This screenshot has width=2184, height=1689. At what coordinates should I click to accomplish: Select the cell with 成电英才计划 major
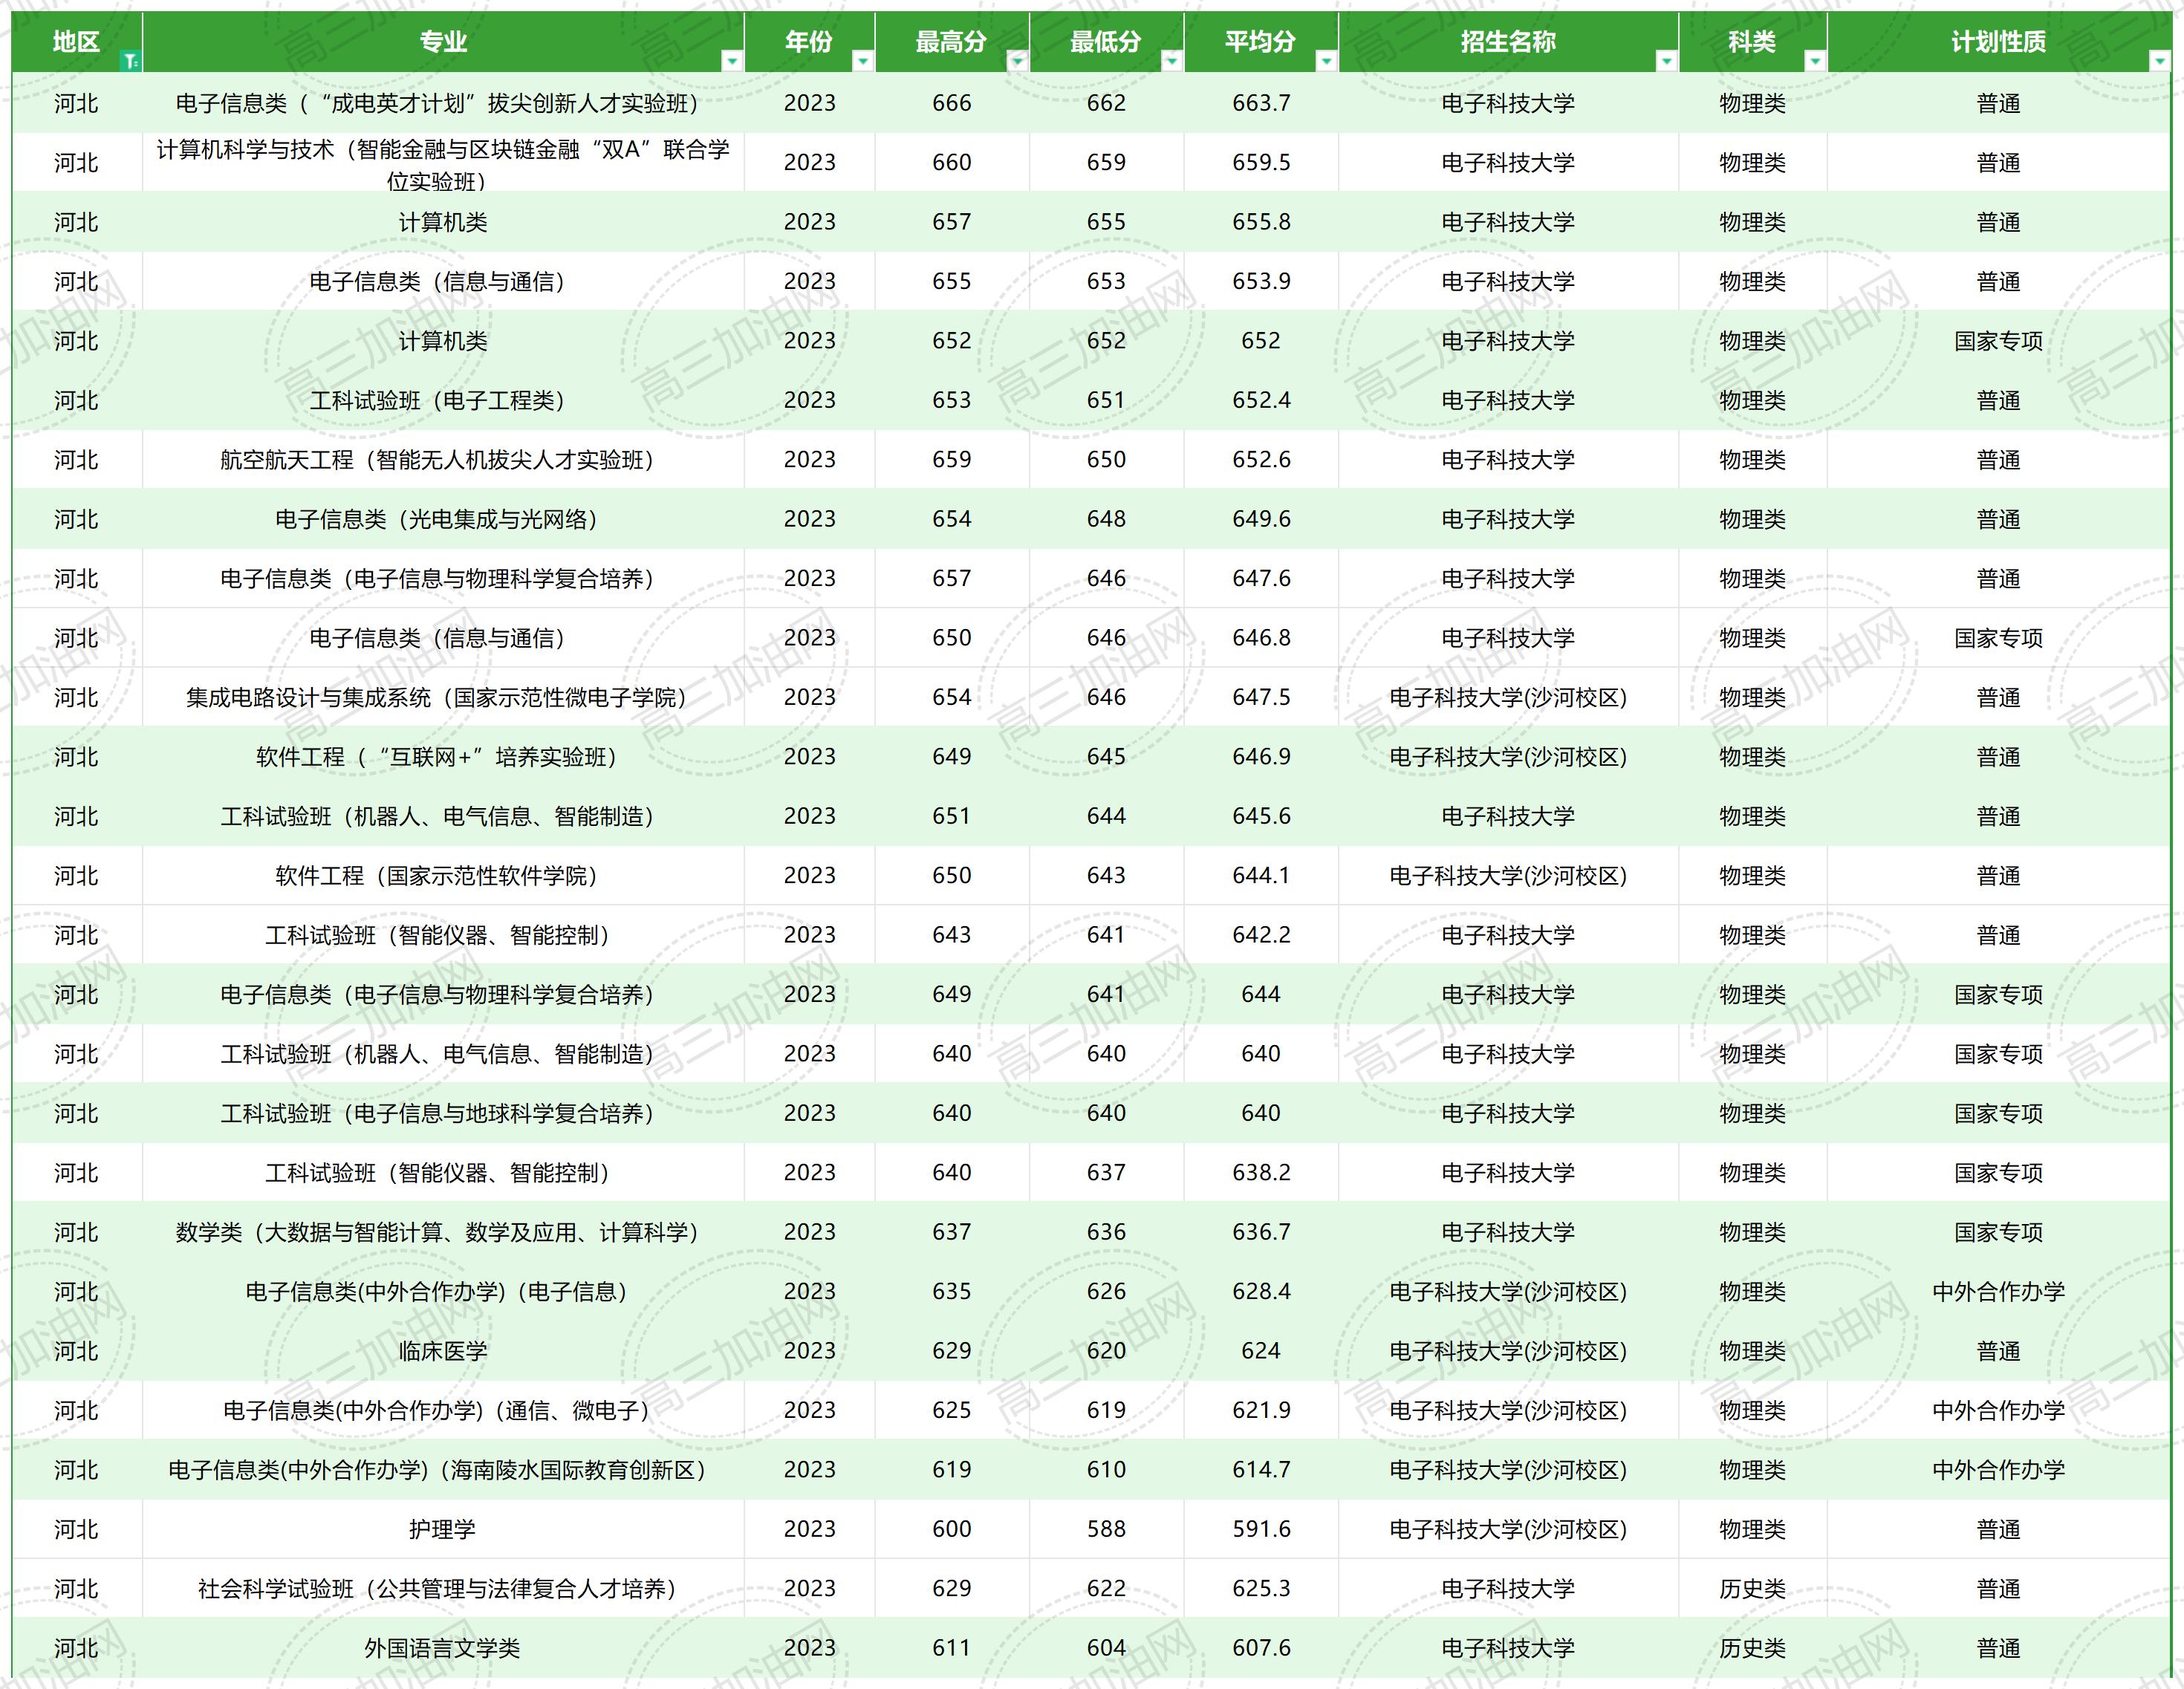pyautogui.click(x=443, y=103)
